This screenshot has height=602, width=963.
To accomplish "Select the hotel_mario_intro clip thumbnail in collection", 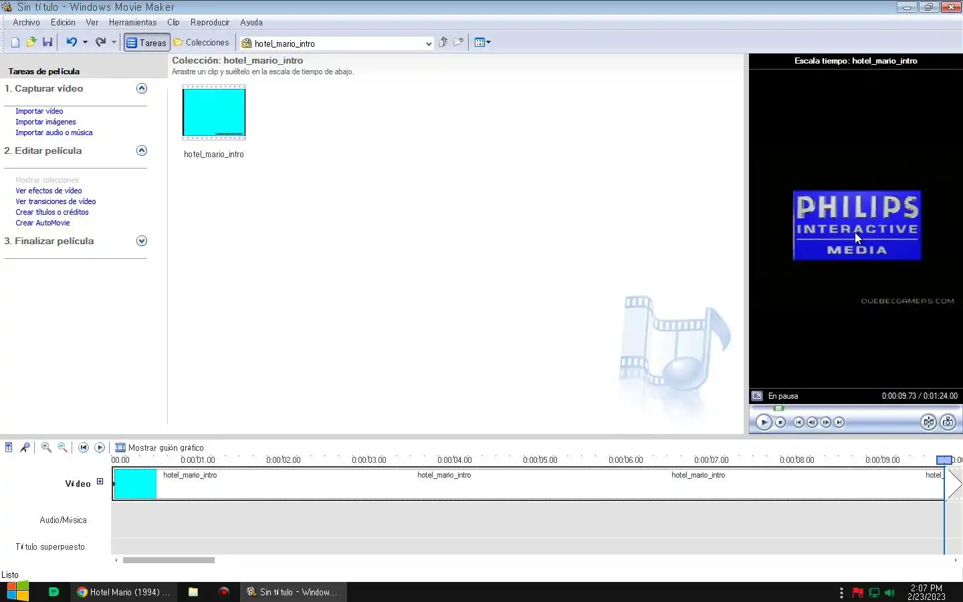I will coord(214,112).
